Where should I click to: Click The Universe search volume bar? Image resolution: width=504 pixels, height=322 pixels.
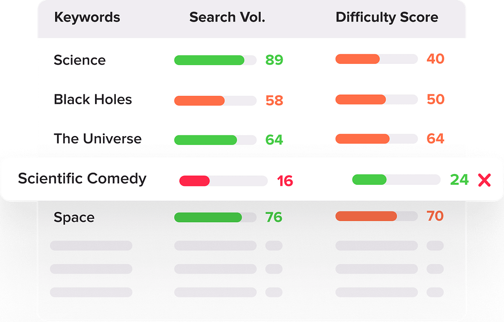click(215, 140)
